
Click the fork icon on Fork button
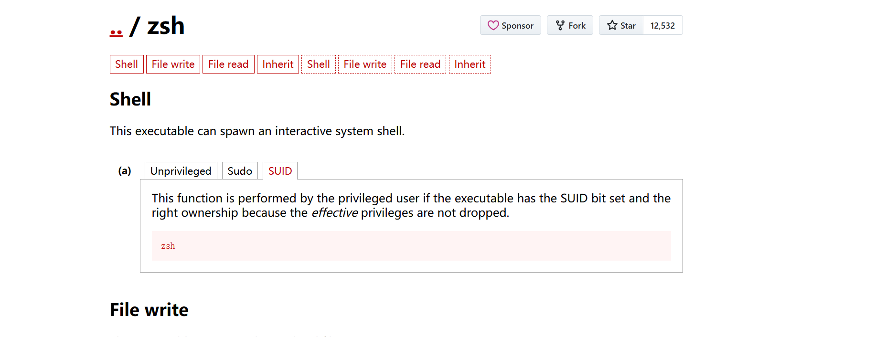(x=560, y=25)
